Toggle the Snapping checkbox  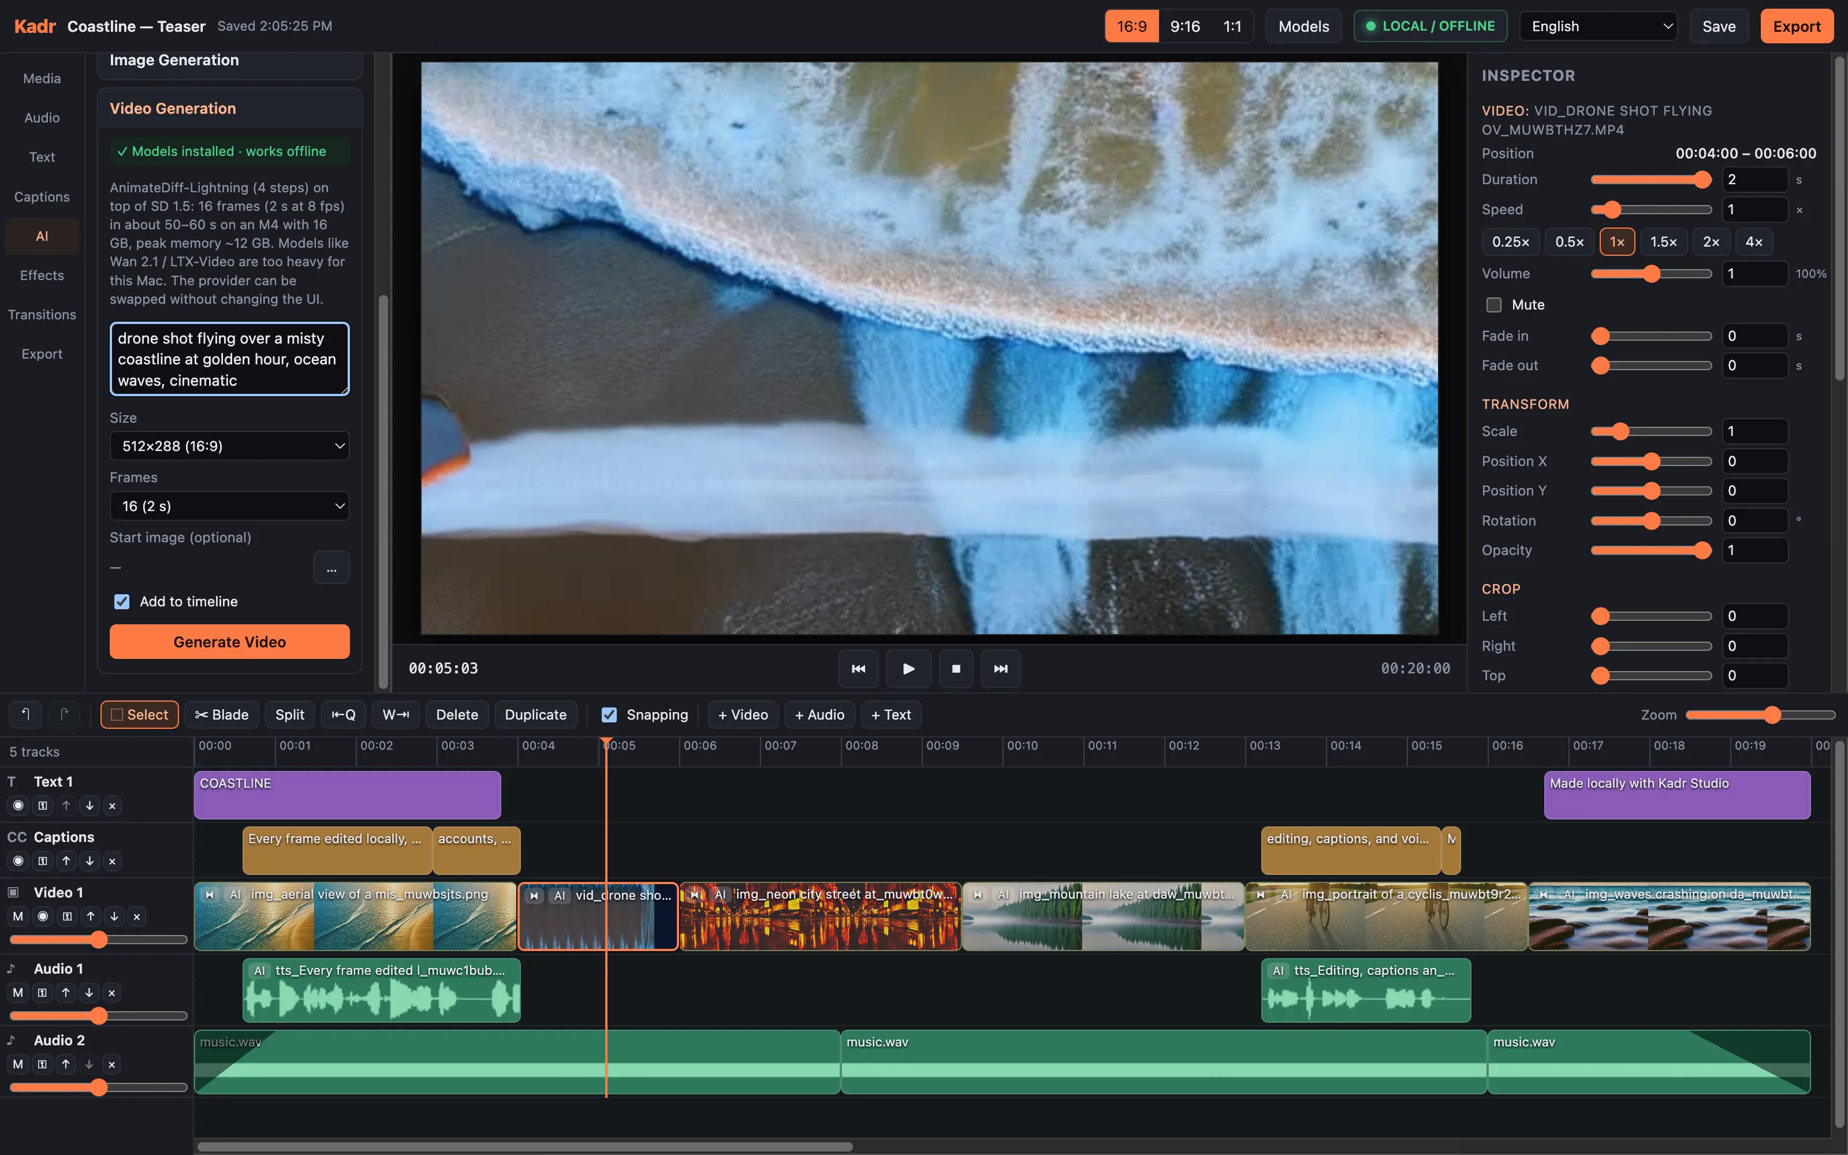click(609, 714)
